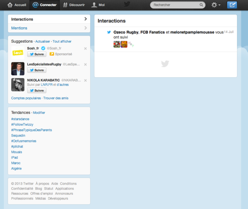Open FCB Fanatics profile link
Viewport: 248px width, 209px height.
pyautogui.click(x=153, y=32)
